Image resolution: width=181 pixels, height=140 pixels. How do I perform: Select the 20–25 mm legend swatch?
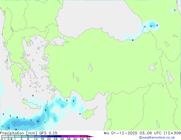pos(51,136)
